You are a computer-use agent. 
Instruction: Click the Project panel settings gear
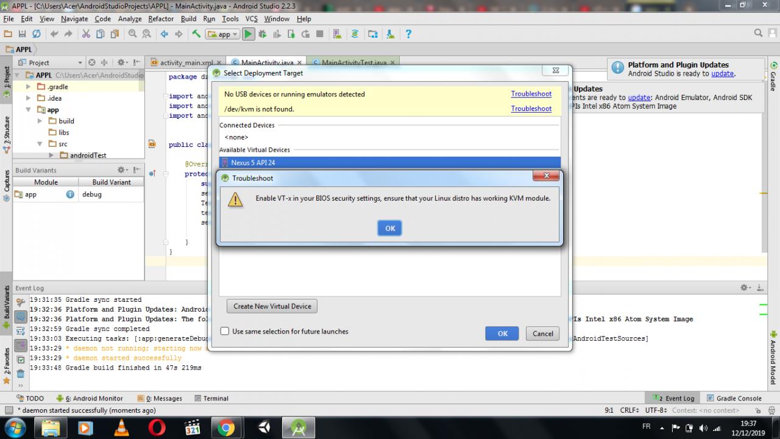coord(122,62)
